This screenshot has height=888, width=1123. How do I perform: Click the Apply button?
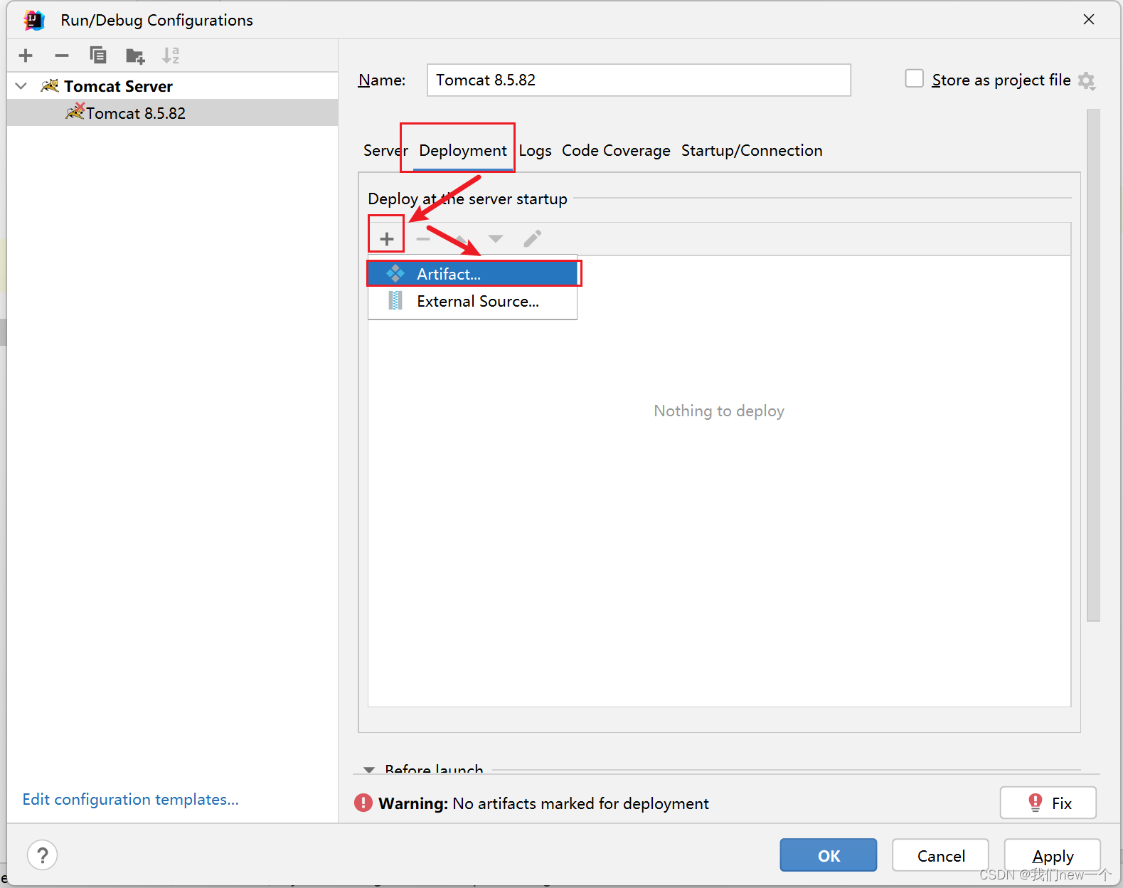(x=1053, y=855)
